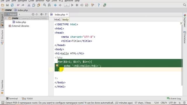
Task: Click index.php in the navigation bar
Action: (x=21, y=10)
